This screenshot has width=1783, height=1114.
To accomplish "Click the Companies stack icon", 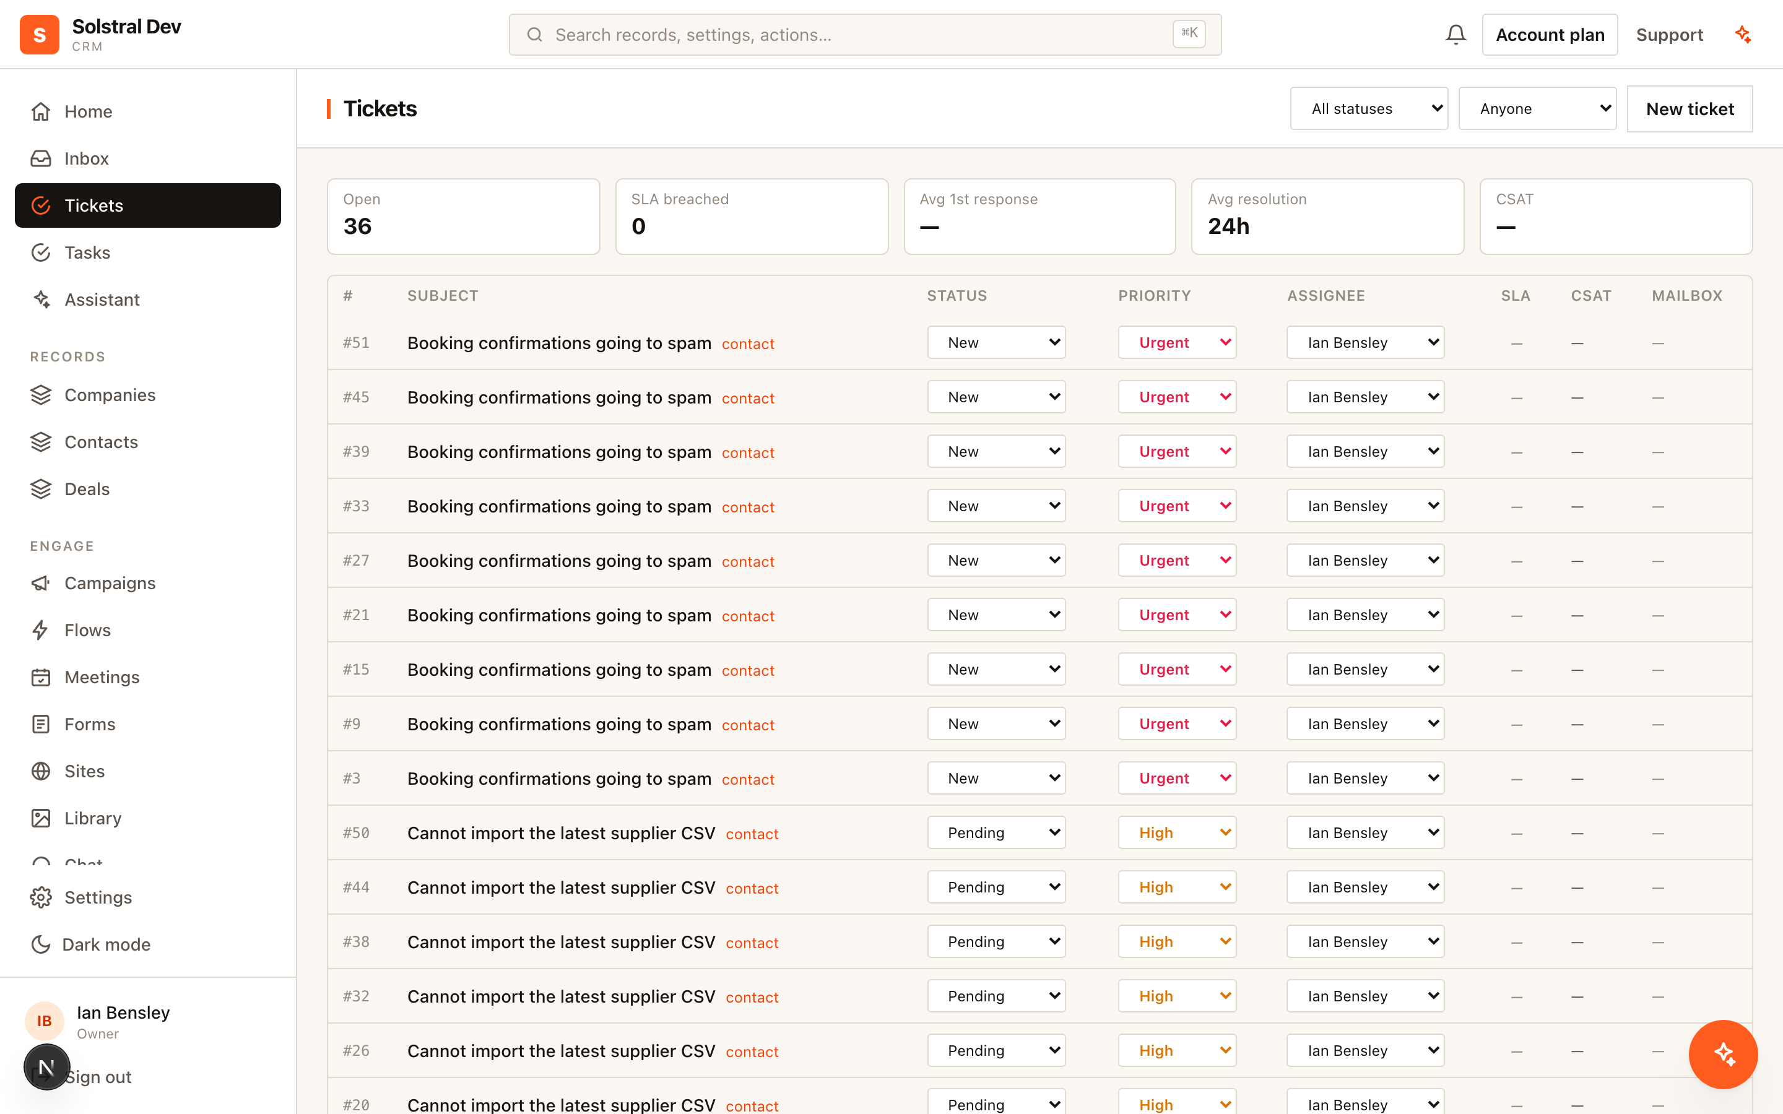I will (41, 395).
